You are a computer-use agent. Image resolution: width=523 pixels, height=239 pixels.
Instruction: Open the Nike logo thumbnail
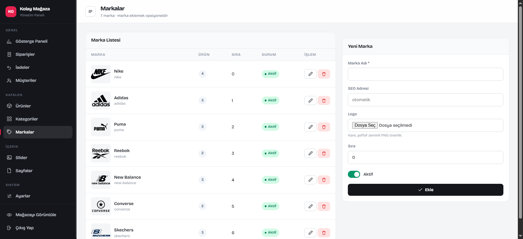(101, 74)
